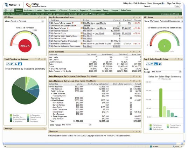Click the Sign Out link
Image resolution: width=188 pixels, height=149 pixels.
171,3
